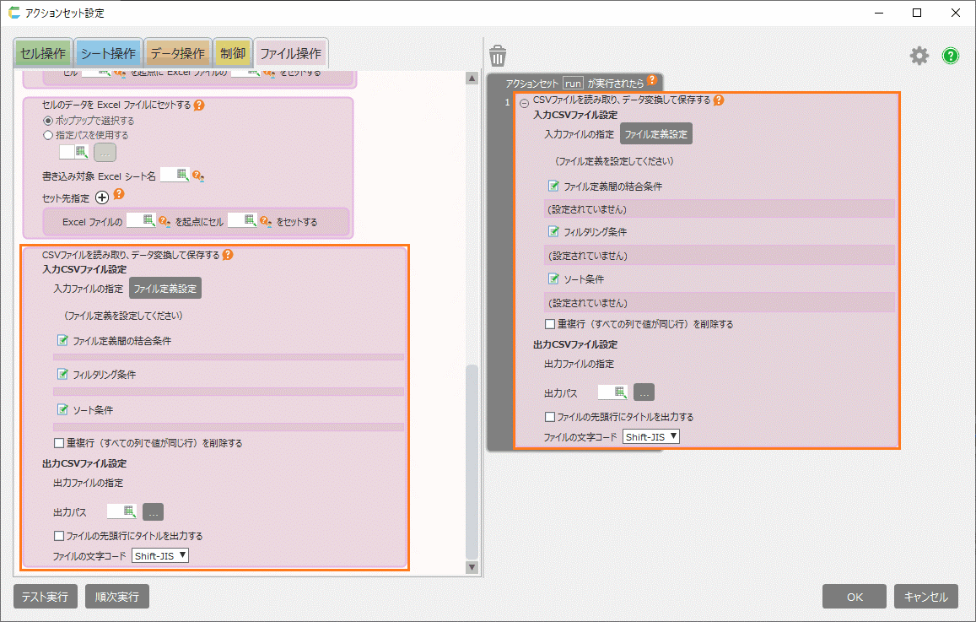Switch to the データ操作 tab
Screen dimensions: 976x622
(177, 53)
